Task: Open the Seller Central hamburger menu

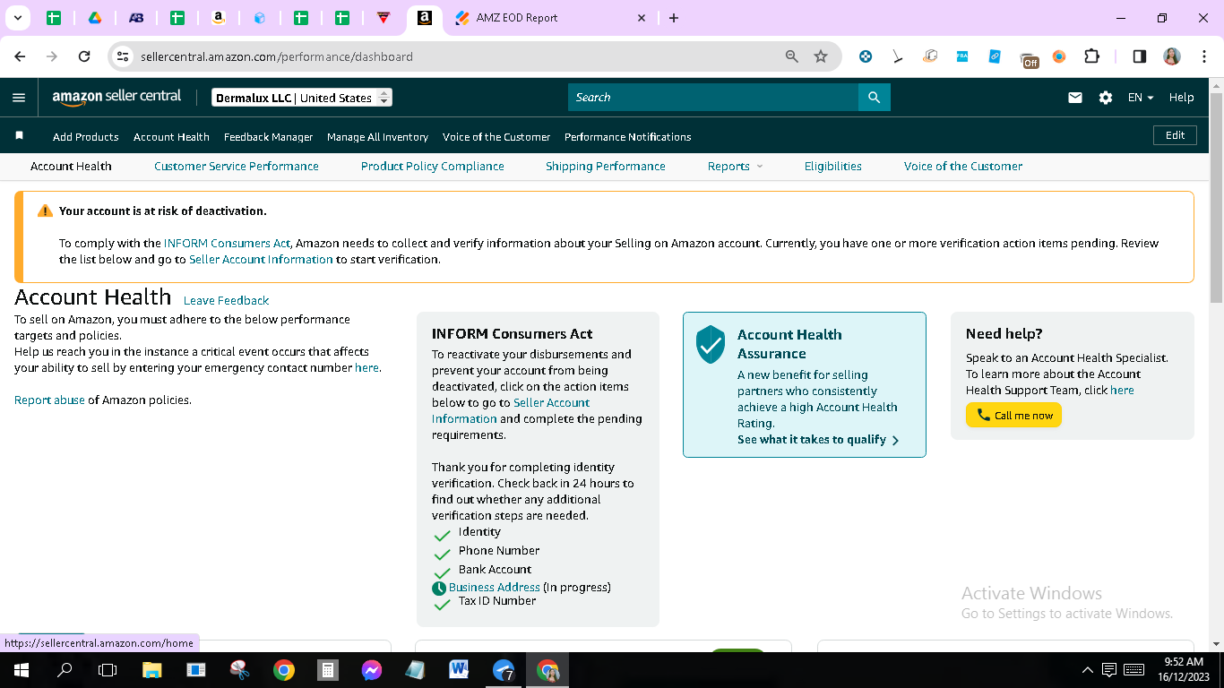Action: pyautogui.click(x=19, y=98)
